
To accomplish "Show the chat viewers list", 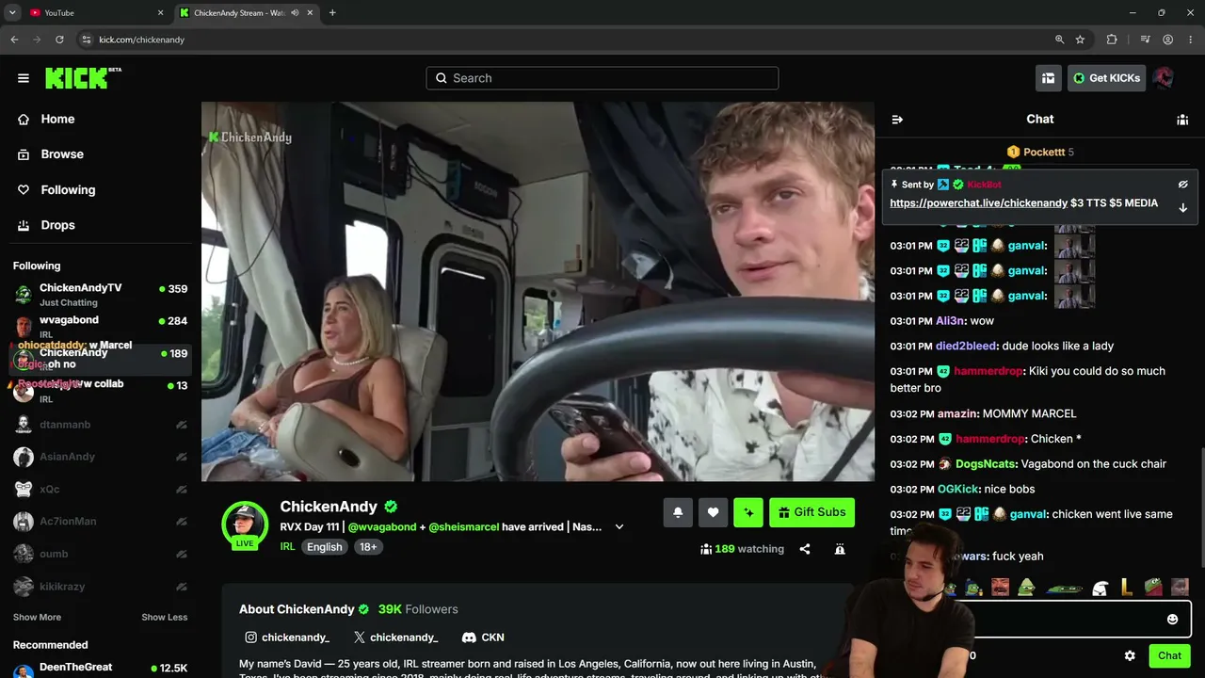I will click(x=1182, y=120).
